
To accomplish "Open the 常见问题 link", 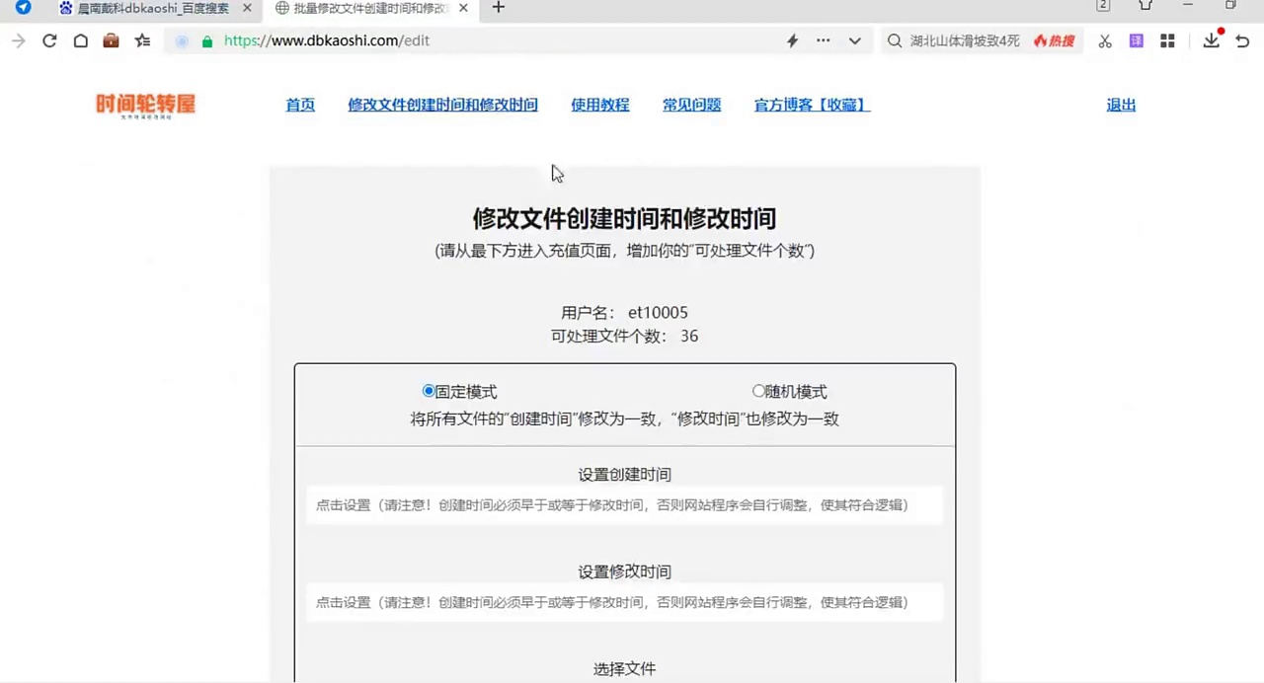I will 691,105.
